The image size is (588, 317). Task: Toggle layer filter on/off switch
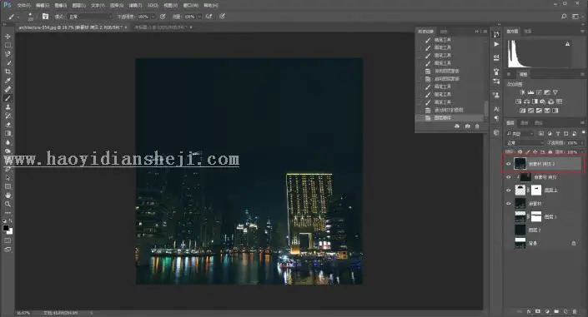583,132
